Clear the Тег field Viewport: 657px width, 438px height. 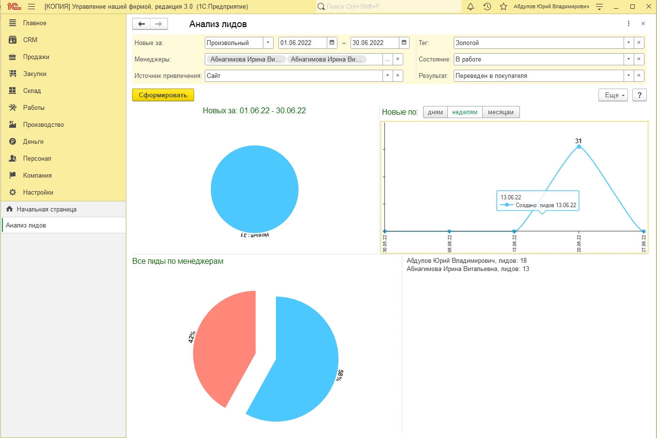click(639, 43)
